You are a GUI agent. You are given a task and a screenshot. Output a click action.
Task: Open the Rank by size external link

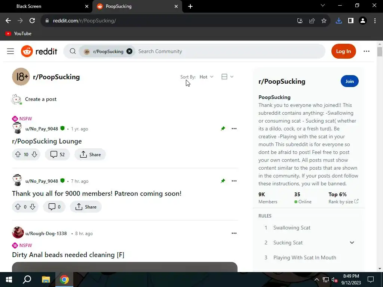coord(343,201)
